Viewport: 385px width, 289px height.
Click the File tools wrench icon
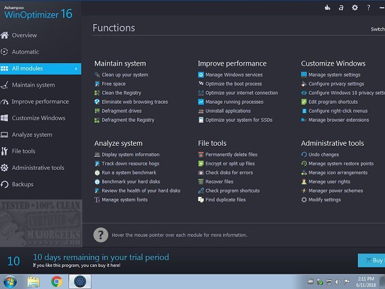(x=4, y=151)
